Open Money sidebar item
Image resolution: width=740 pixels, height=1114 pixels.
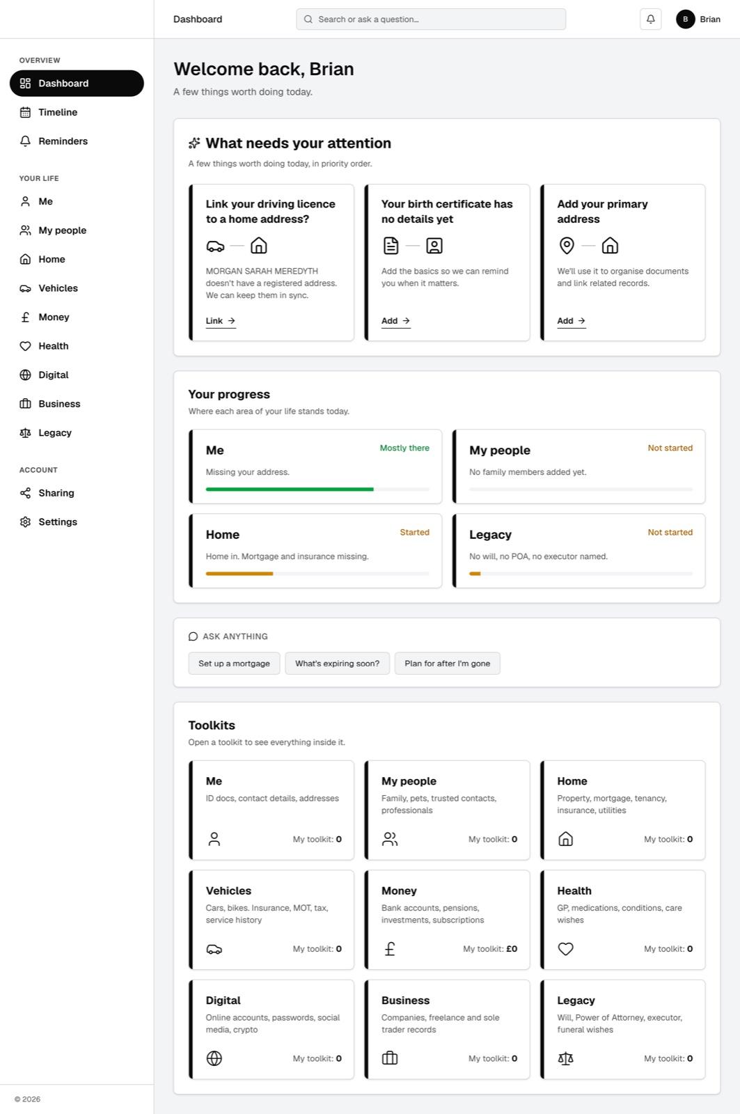(x=77, y=317)
